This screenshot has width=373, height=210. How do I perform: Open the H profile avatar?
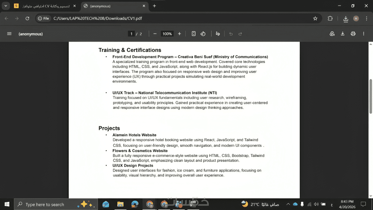356,18
